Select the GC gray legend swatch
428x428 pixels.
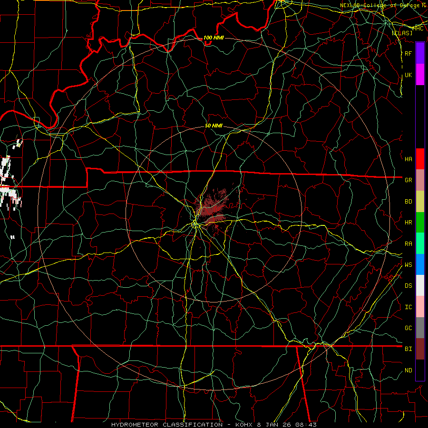[x=420, y=328]
